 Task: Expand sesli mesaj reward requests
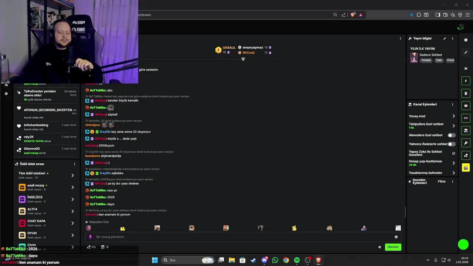(72, 187)
